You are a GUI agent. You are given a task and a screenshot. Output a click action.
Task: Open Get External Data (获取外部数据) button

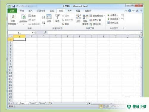(13, 20)
